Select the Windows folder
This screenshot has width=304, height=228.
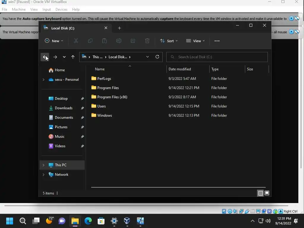coord(104,115)
